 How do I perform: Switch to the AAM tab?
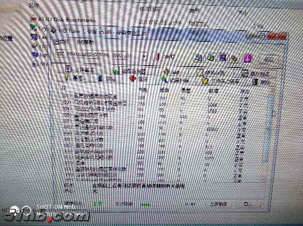(x=172, y=72)
